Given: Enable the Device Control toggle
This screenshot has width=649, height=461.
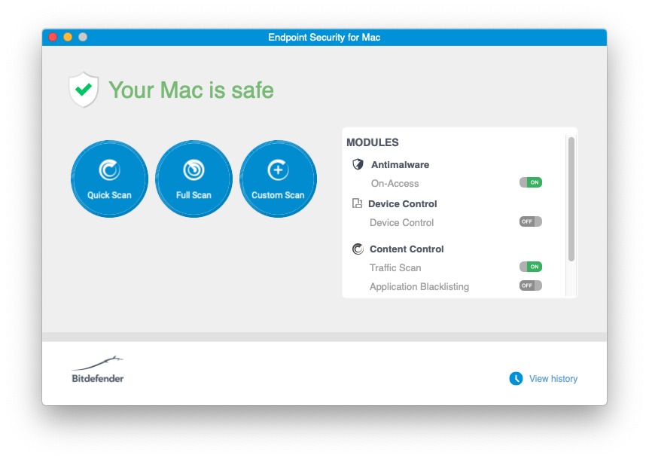Looking at the screenshot, I should tap(530, 221).
